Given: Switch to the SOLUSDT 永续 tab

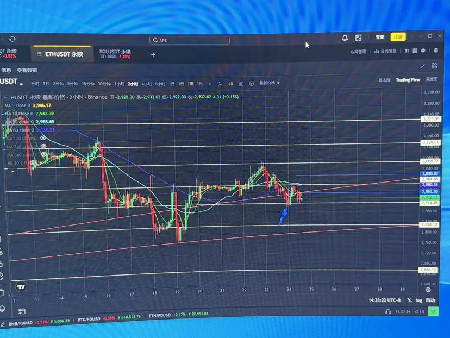Looking at the screenshot, I should click(115, 54).
